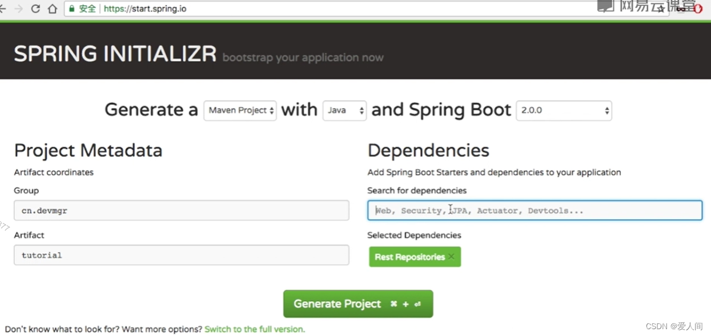Screen dimensions: 711x336
Task: Open the Java language dropdown
Action: pyautogui.click(x=344, y=110)
